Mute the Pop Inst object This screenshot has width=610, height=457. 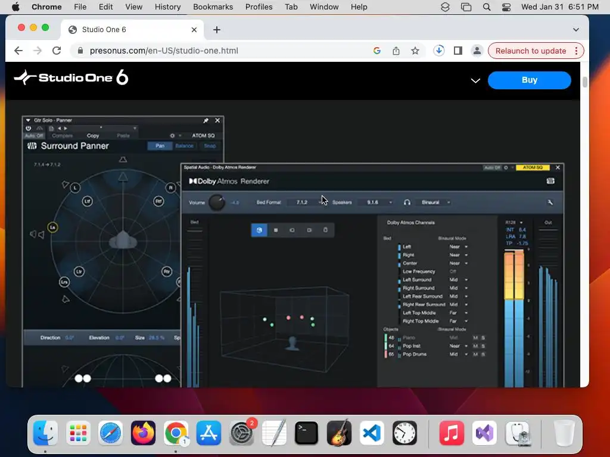pyautogui.click(x=475, y=346)
